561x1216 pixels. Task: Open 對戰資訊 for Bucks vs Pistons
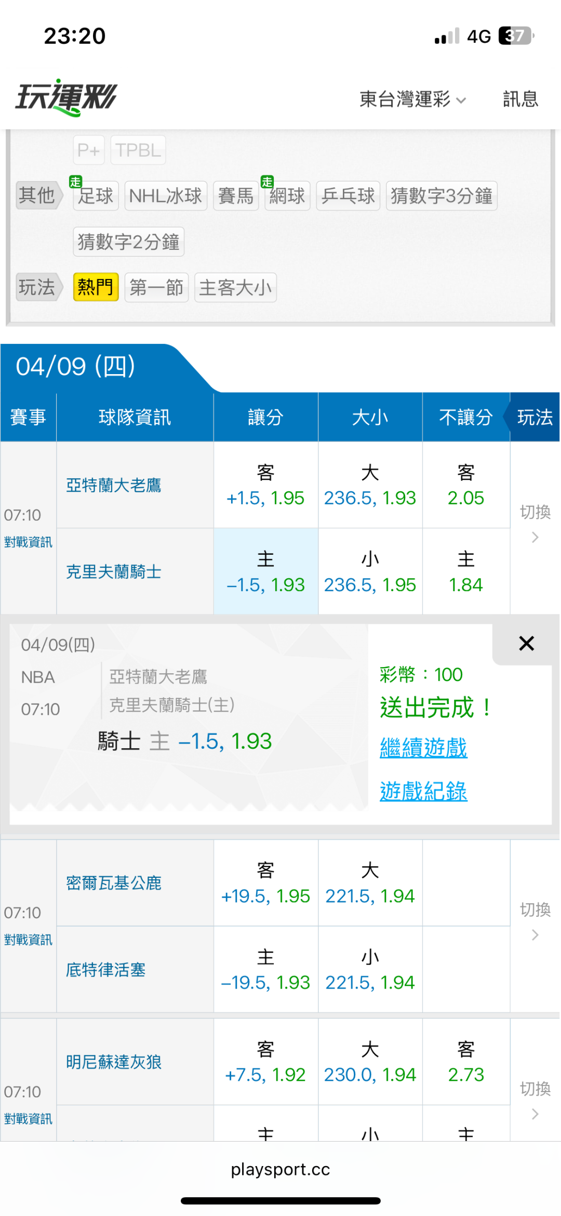(x=28, y=940)
